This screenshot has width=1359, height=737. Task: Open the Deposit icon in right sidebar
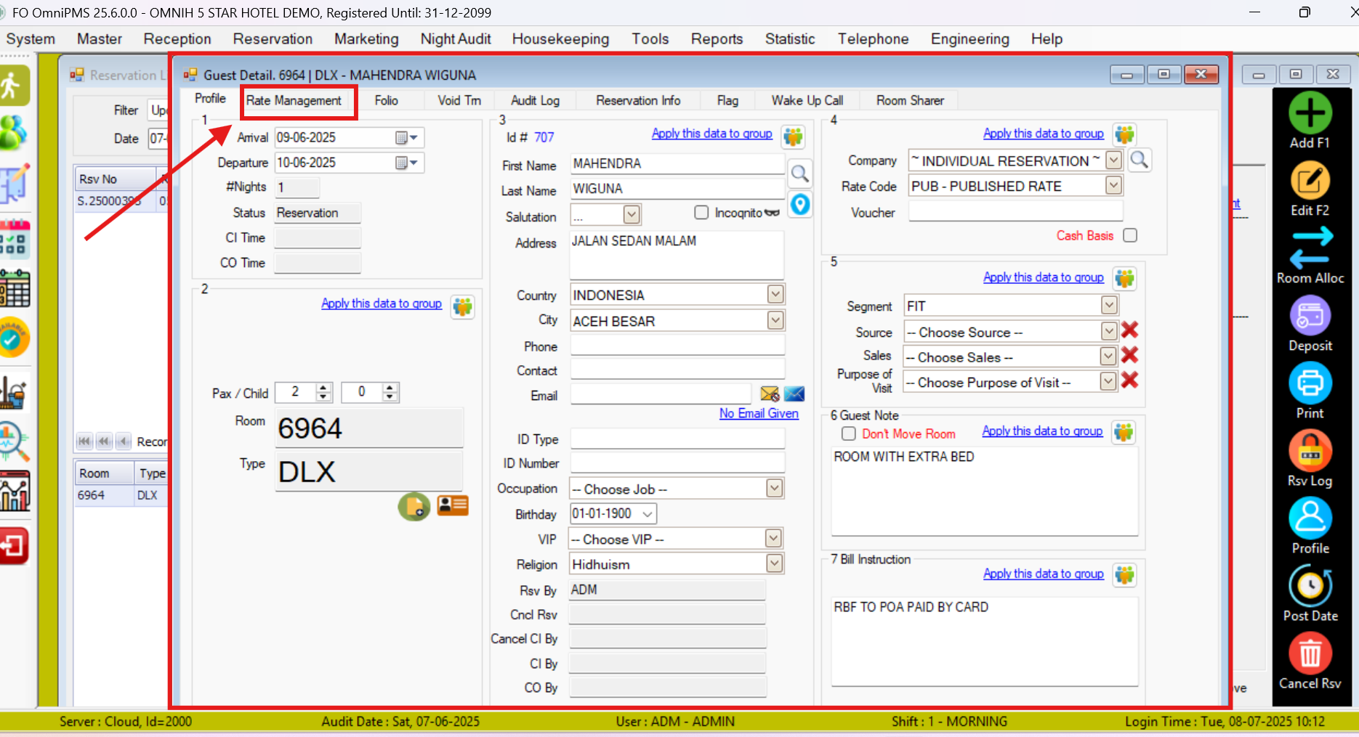pyautogui.click(x=1310, y=315)
